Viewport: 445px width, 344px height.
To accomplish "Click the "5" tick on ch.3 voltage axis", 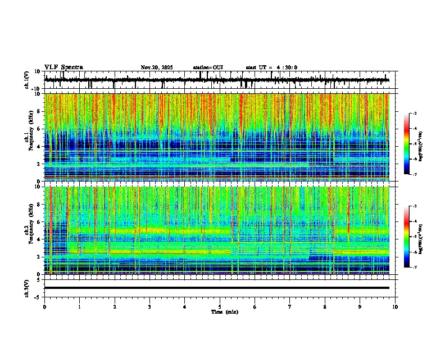I will (39, 280).
